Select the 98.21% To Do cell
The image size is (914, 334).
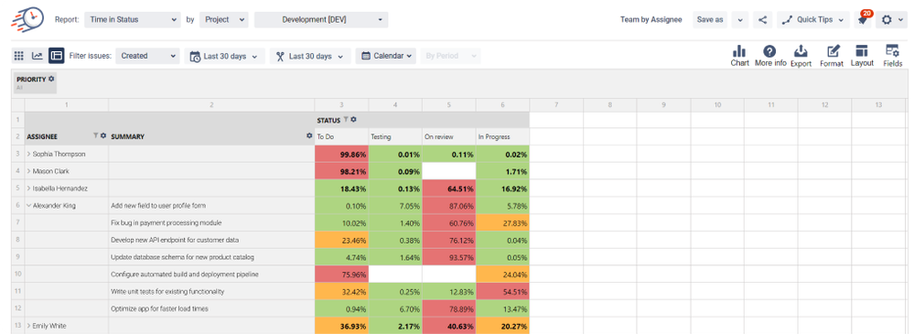click(341, 171)
